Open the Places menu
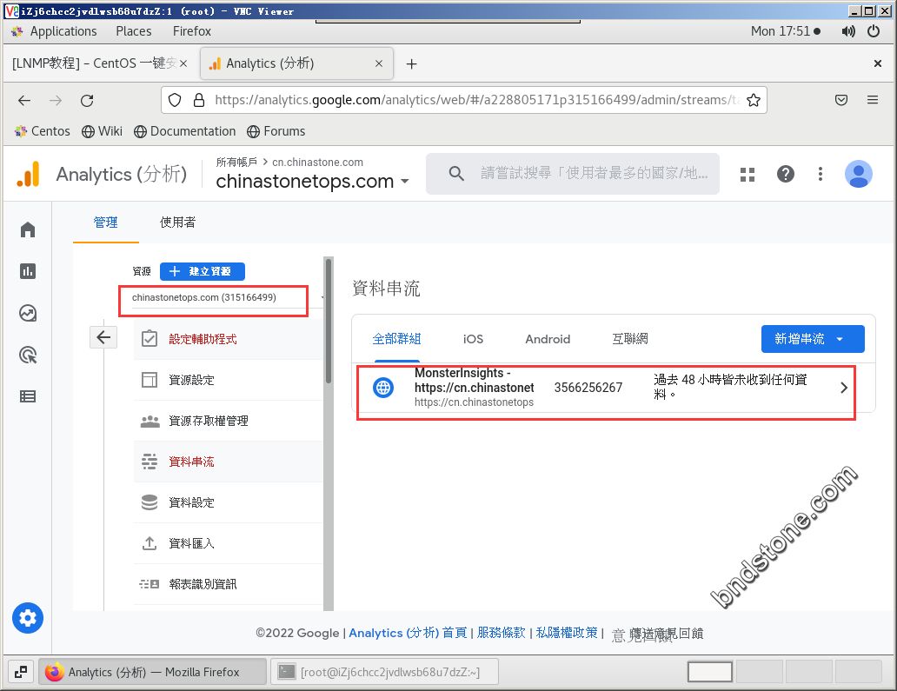This screenshot has height=691, width=897. coord(133,31)
